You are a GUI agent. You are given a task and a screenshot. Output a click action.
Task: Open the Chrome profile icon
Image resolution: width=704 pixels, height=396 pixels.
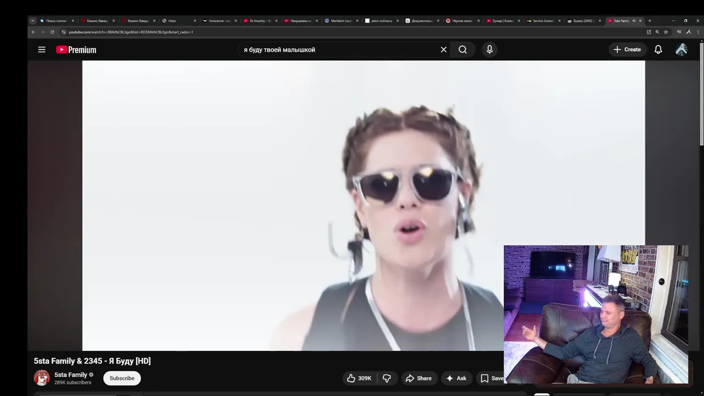[688, 32]
